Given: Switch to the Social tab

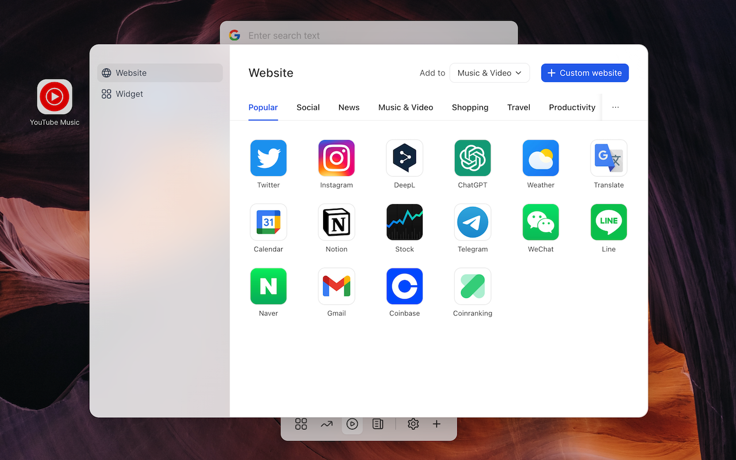Looking at the screenshot, I should coord(308,108).
